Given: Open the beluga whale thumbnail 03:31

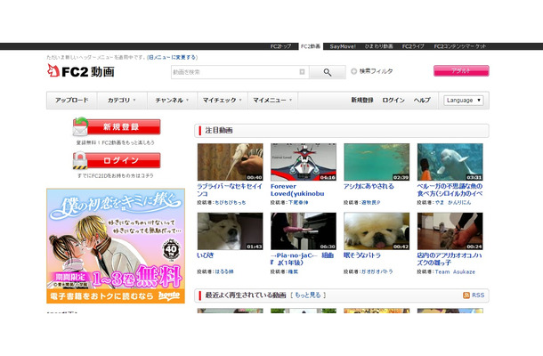Looking at the screenshot, I should (x=450, y=162).
